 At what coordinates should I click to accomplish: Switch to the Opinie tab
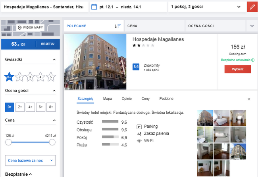pos(127,99)
